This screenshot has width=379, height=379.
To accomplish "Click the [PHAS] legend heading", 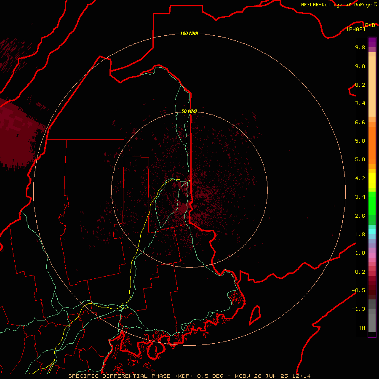I will click(356, 29).
